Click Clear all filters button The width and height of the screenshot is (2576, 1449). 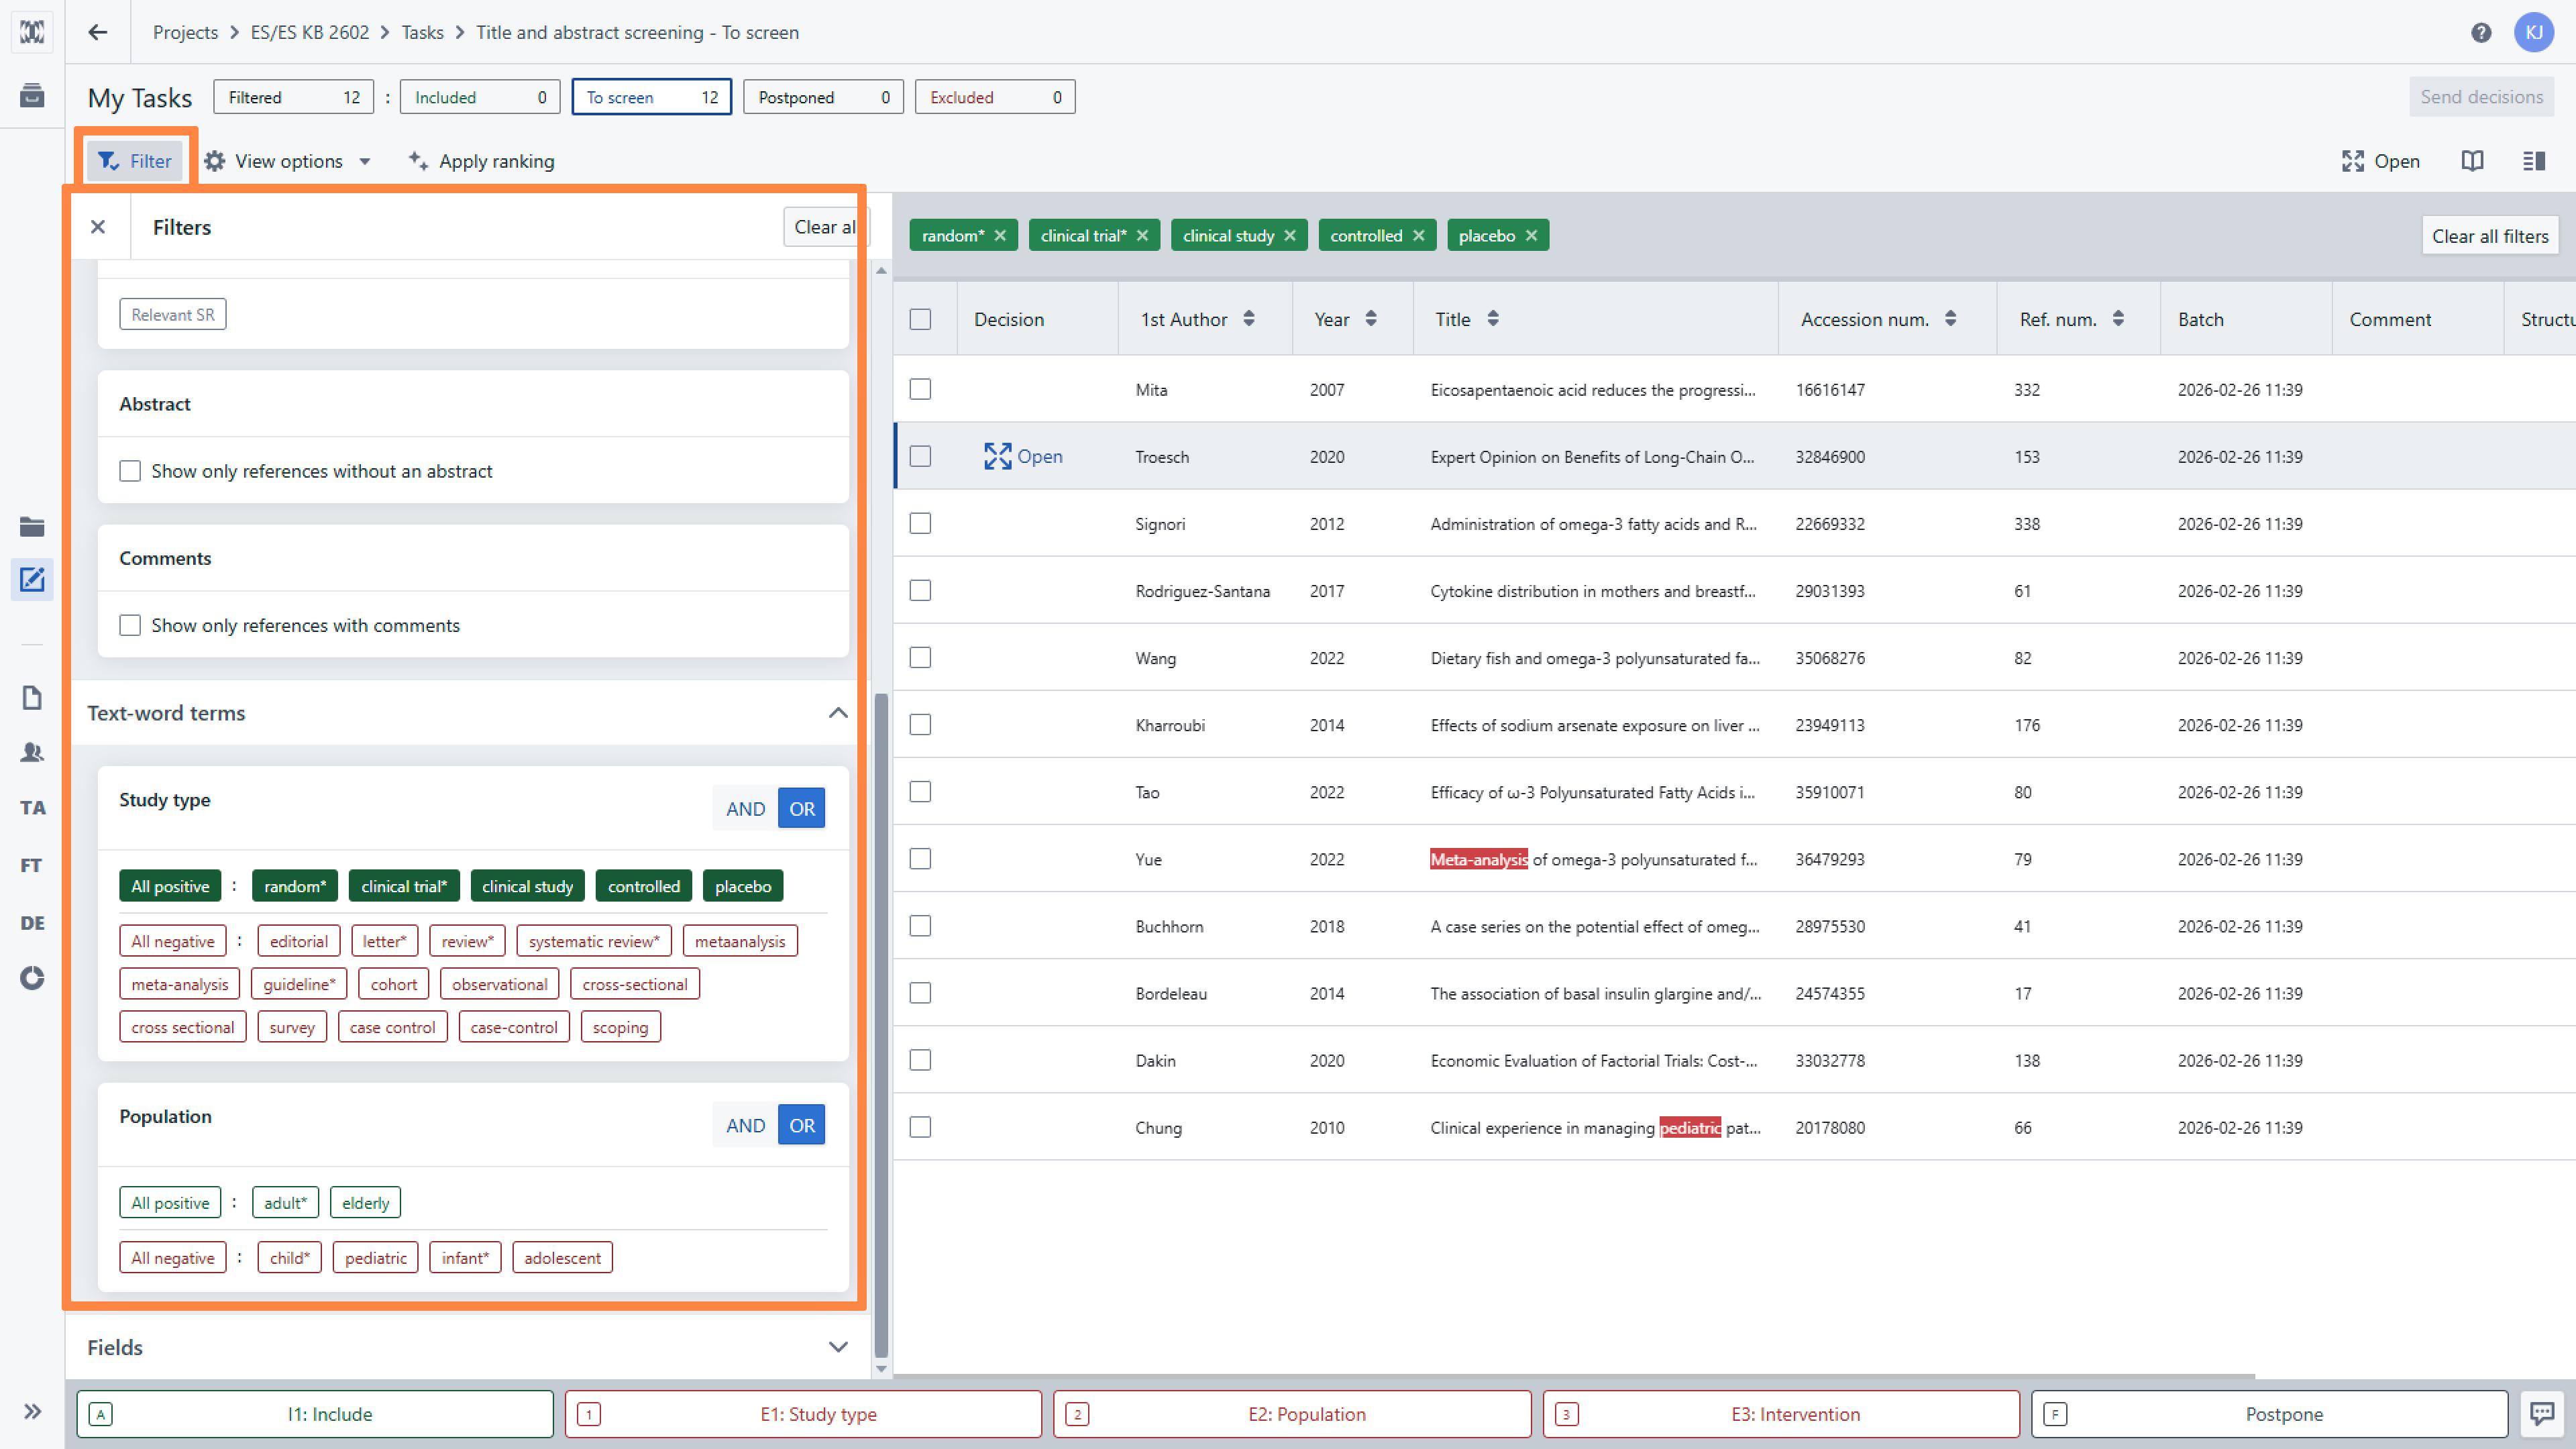[x=2490, y=236]
